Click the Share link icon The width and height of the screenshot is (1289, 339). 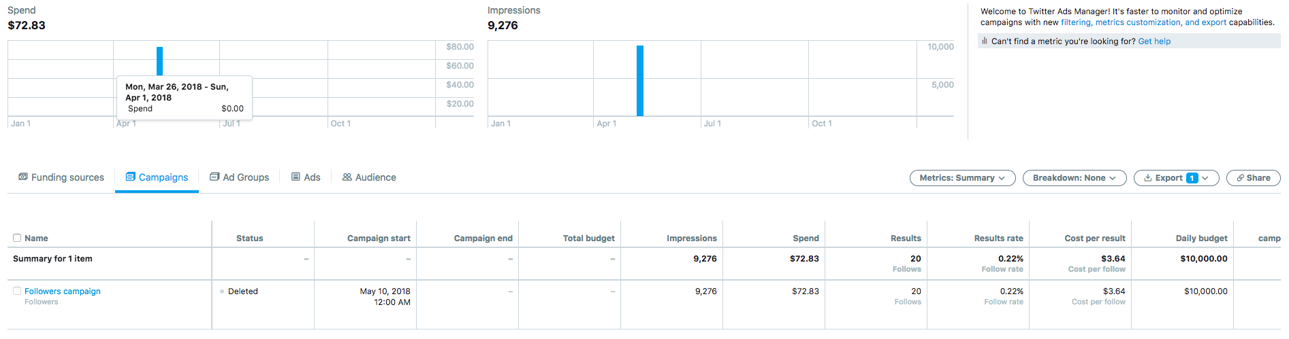click(1240, 178)
